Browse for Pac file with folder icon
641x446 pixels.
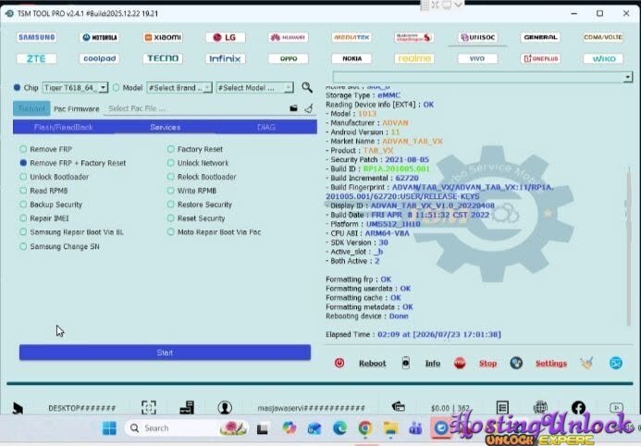click(x=293, y=108)
